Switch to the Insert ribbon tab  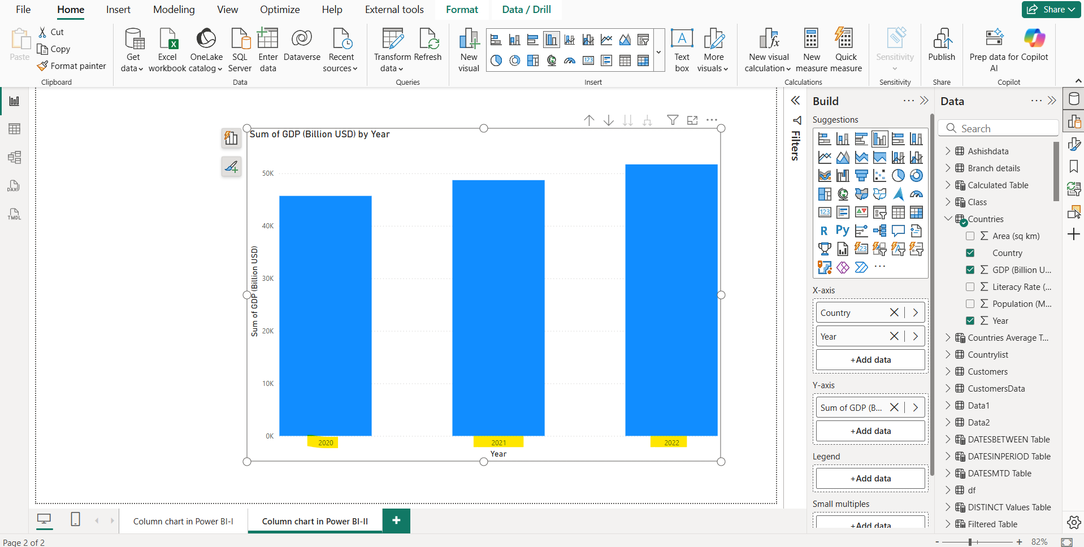pos(118,10)
